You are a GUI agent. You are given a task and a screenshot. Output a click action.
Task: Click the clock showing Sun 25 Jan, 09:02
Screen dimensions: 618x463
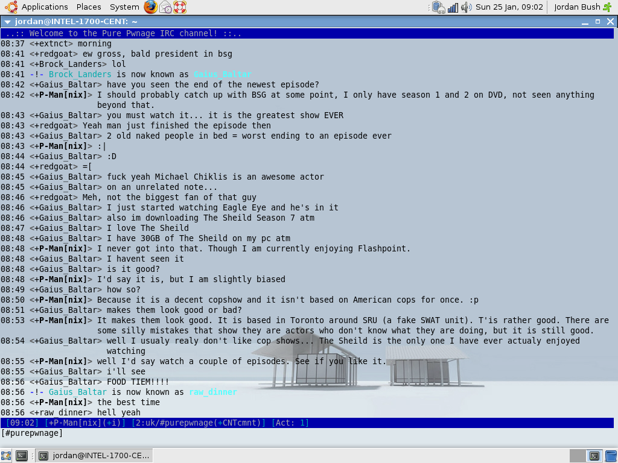pyautogui.click(x=509, y=7)
